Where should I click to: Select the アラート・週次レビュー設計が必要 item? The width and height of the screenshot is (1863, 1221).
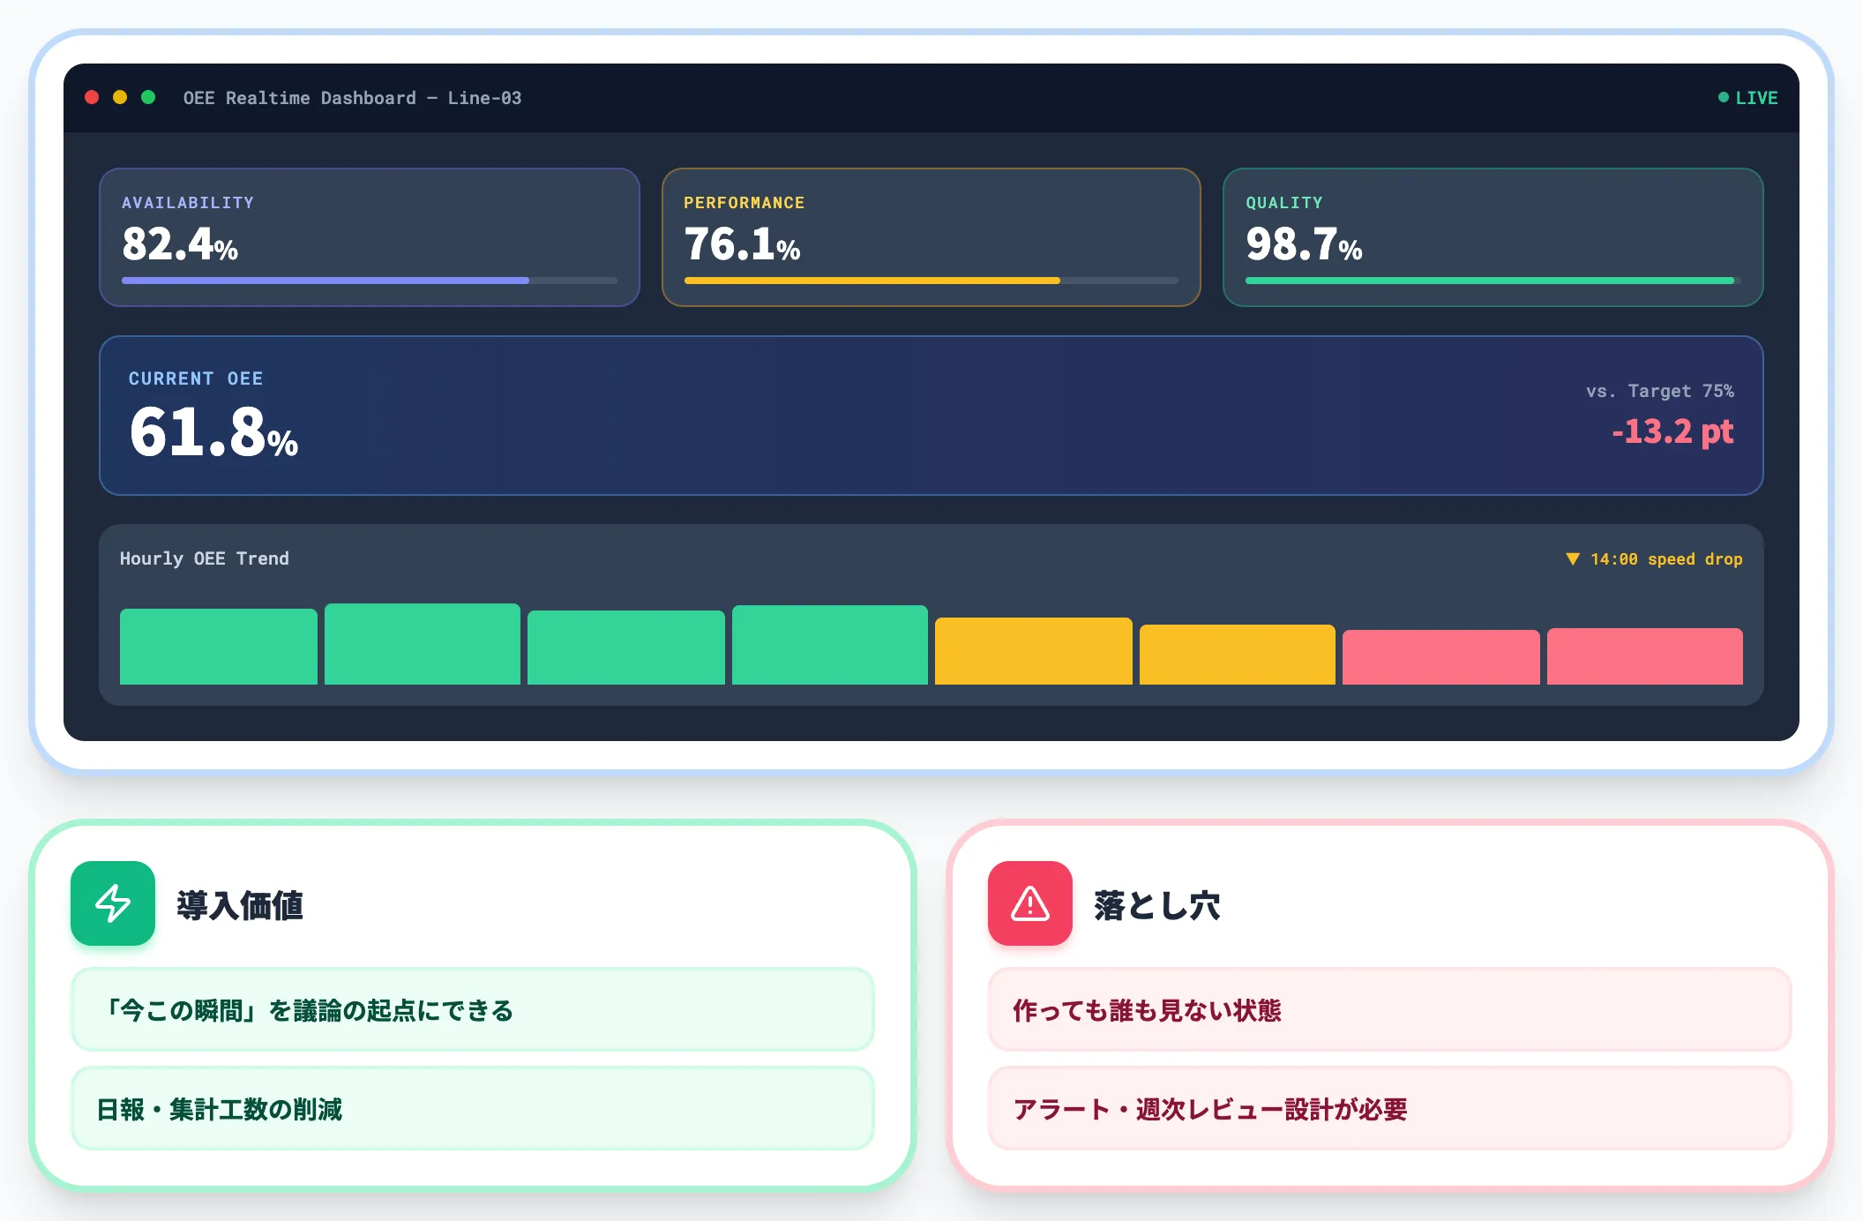1390,1109
